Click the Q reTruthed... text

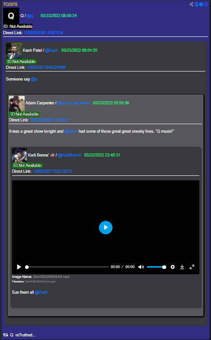click(23, 335)
